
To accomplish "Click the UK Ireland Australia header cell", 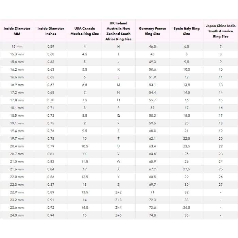I will point(118,31).
